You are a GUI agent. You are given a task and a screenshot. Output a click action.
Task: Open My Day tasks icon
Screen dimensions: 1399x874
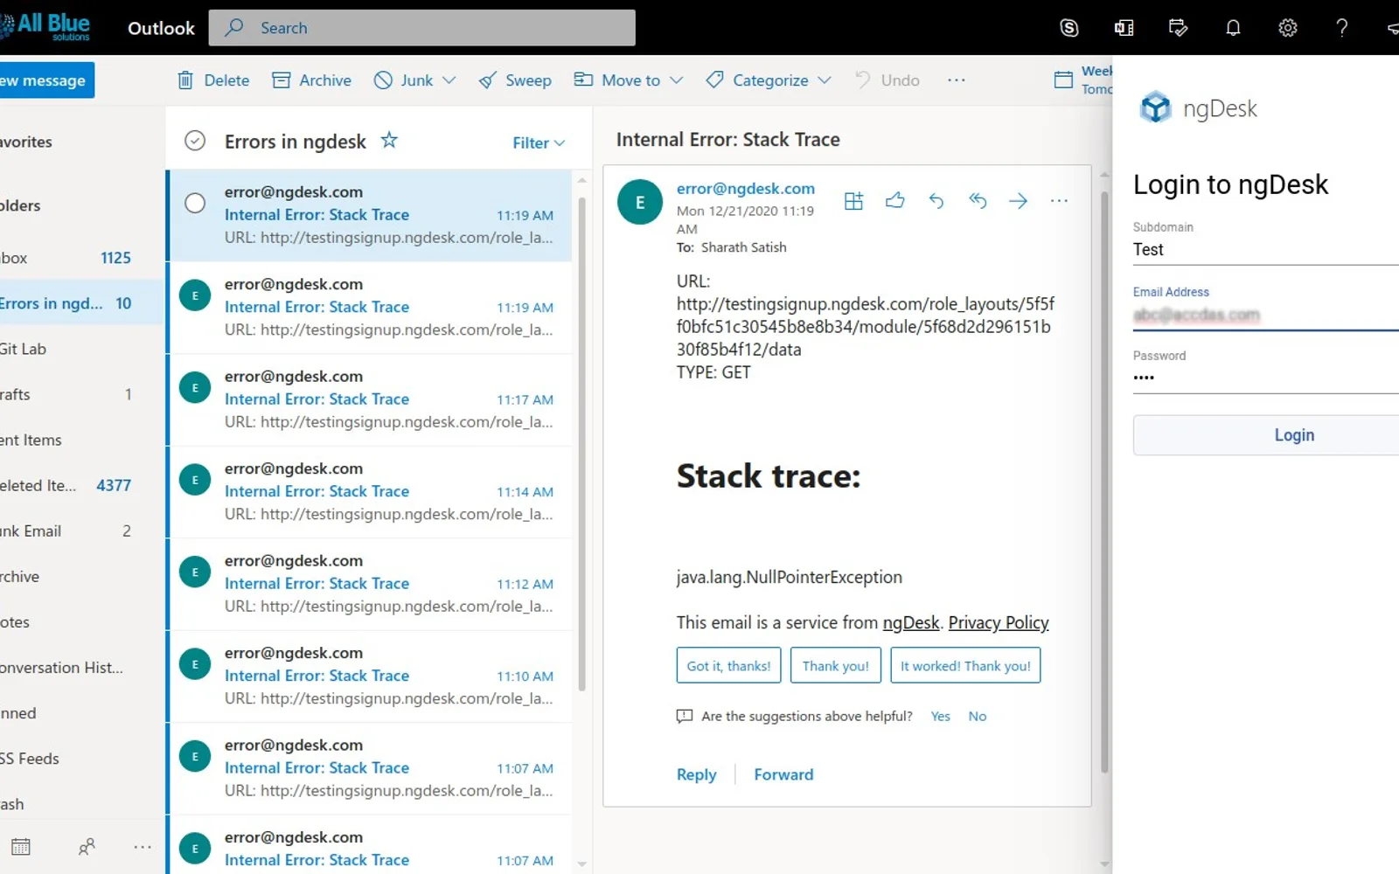1178,28
